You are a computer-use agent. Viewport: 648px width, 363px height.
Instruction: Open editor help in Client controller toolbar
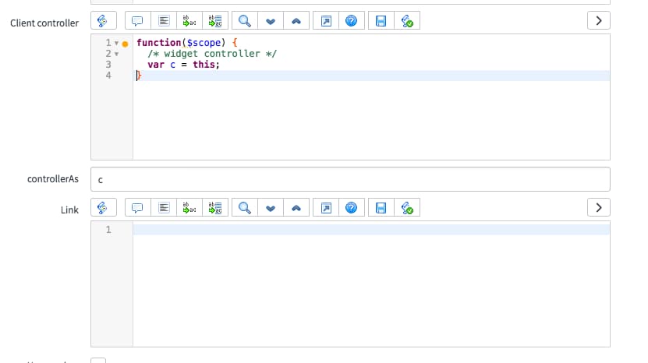coord(352,22)
